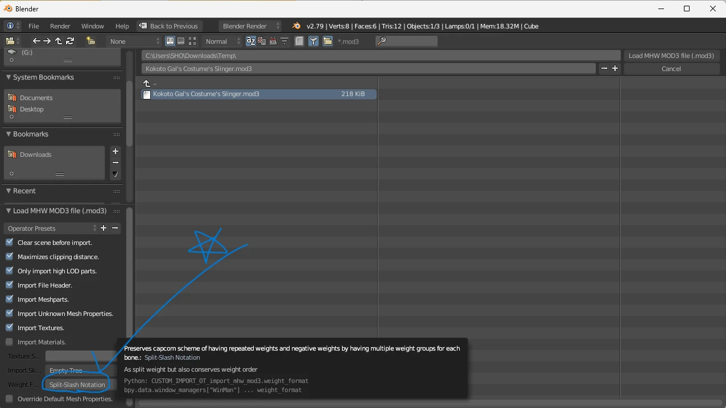This screenshot has width=726, height=408.
Task: Toggle Clear scene before import checkbox
Action: coord(9,242)
